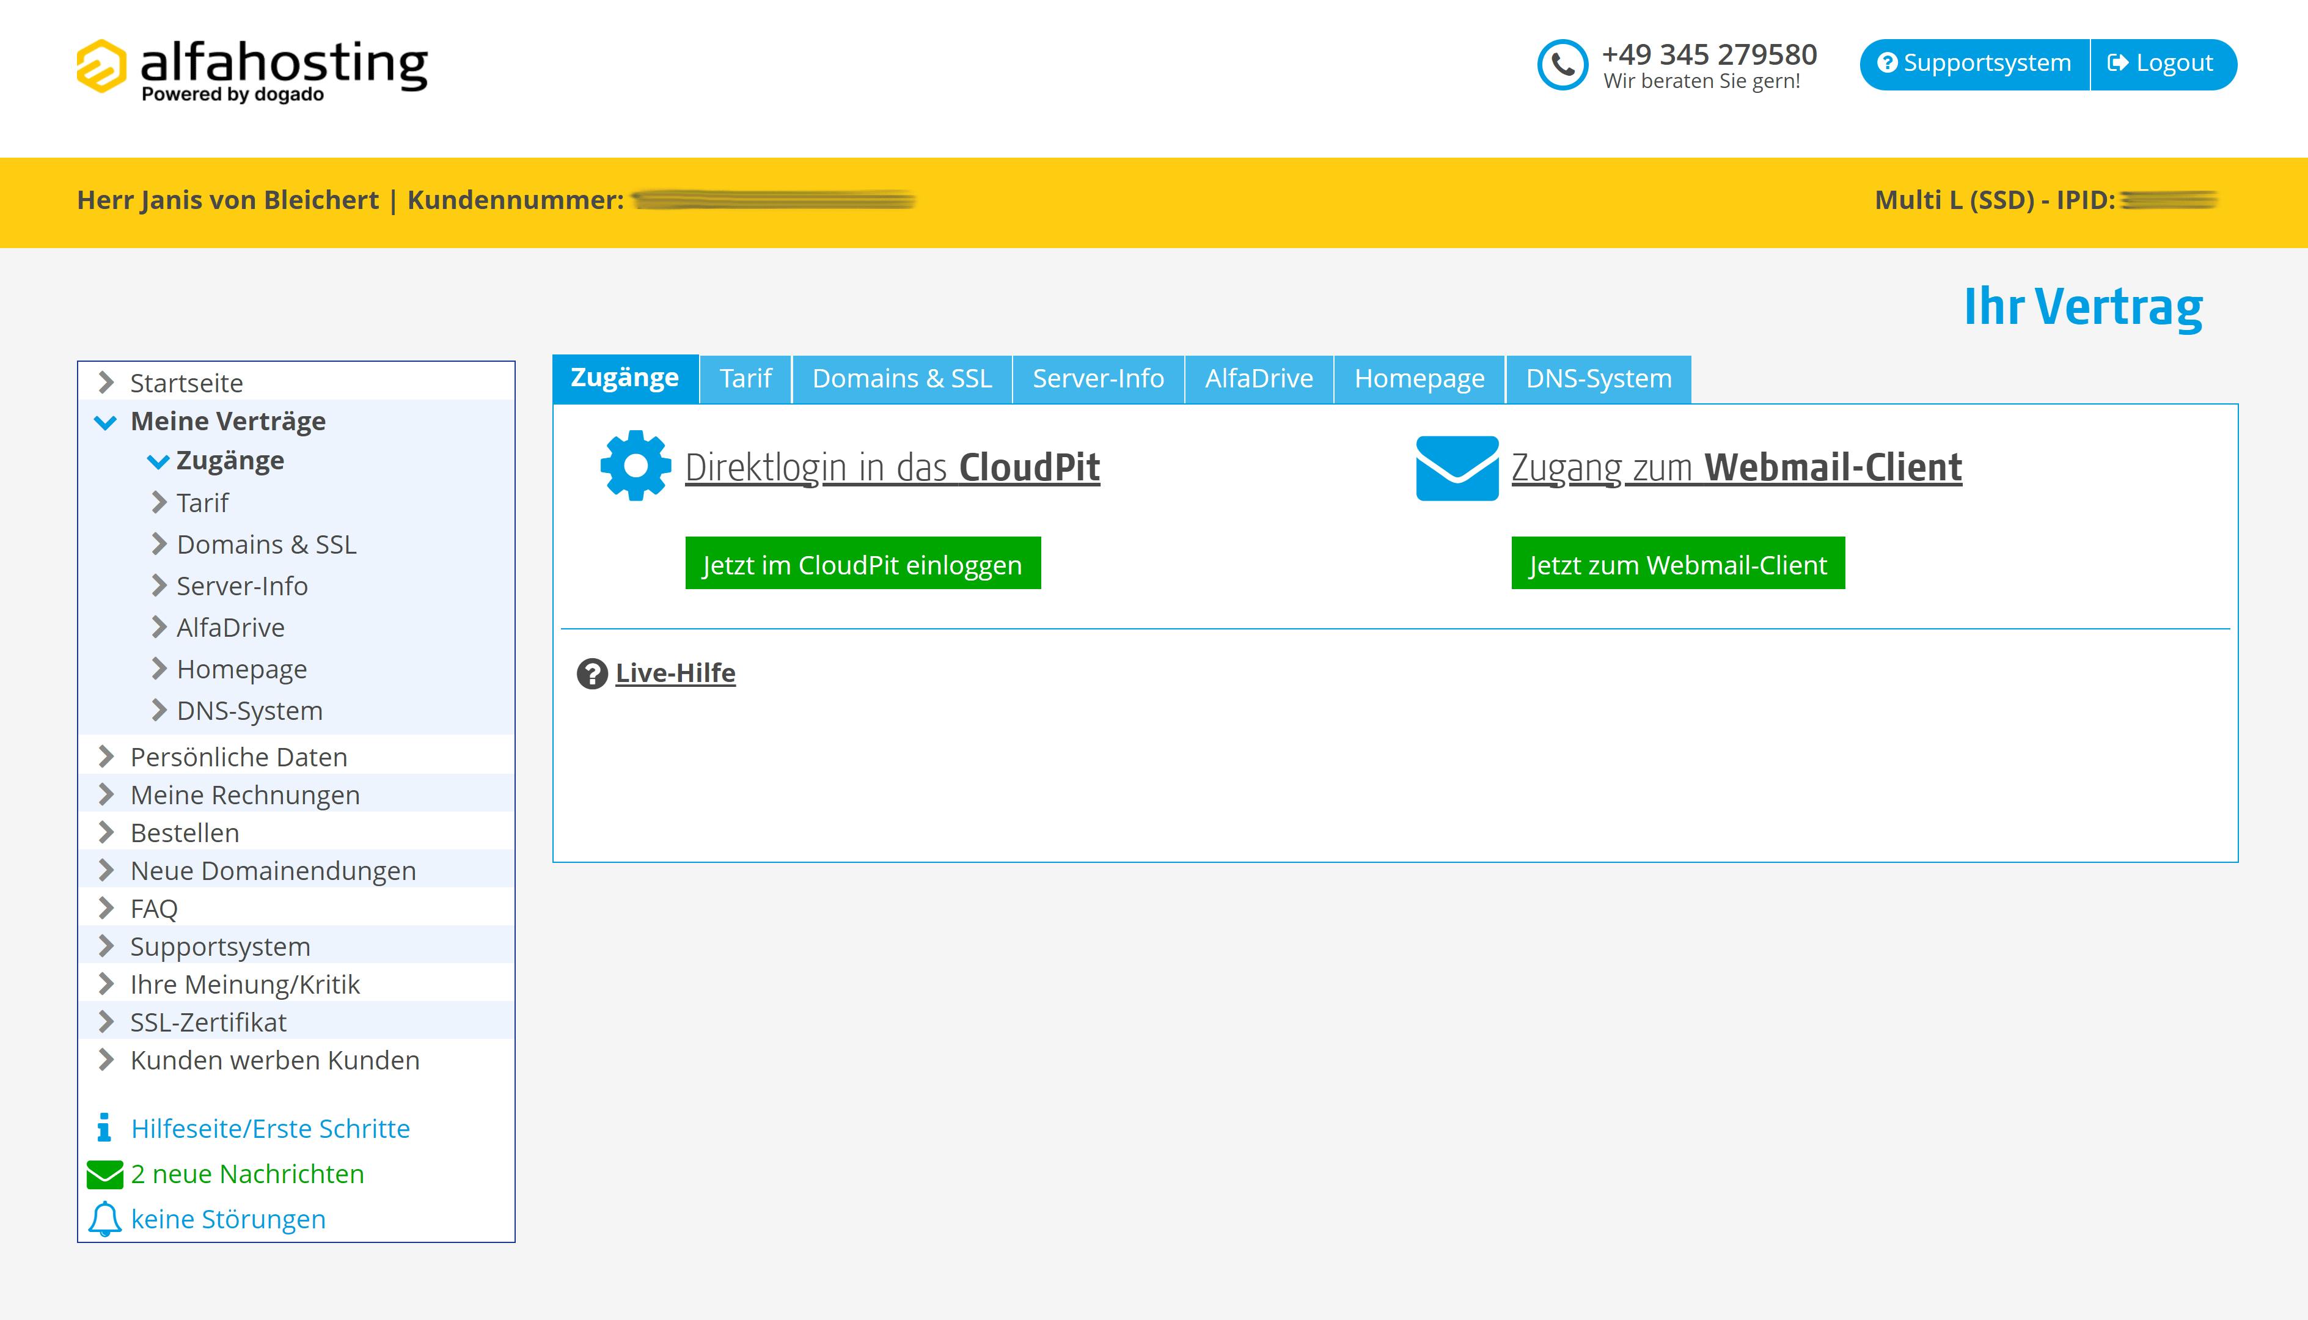Expand the Kunden werben Kunden arrow
2308x1320 pixels.
coord(105,1059)
